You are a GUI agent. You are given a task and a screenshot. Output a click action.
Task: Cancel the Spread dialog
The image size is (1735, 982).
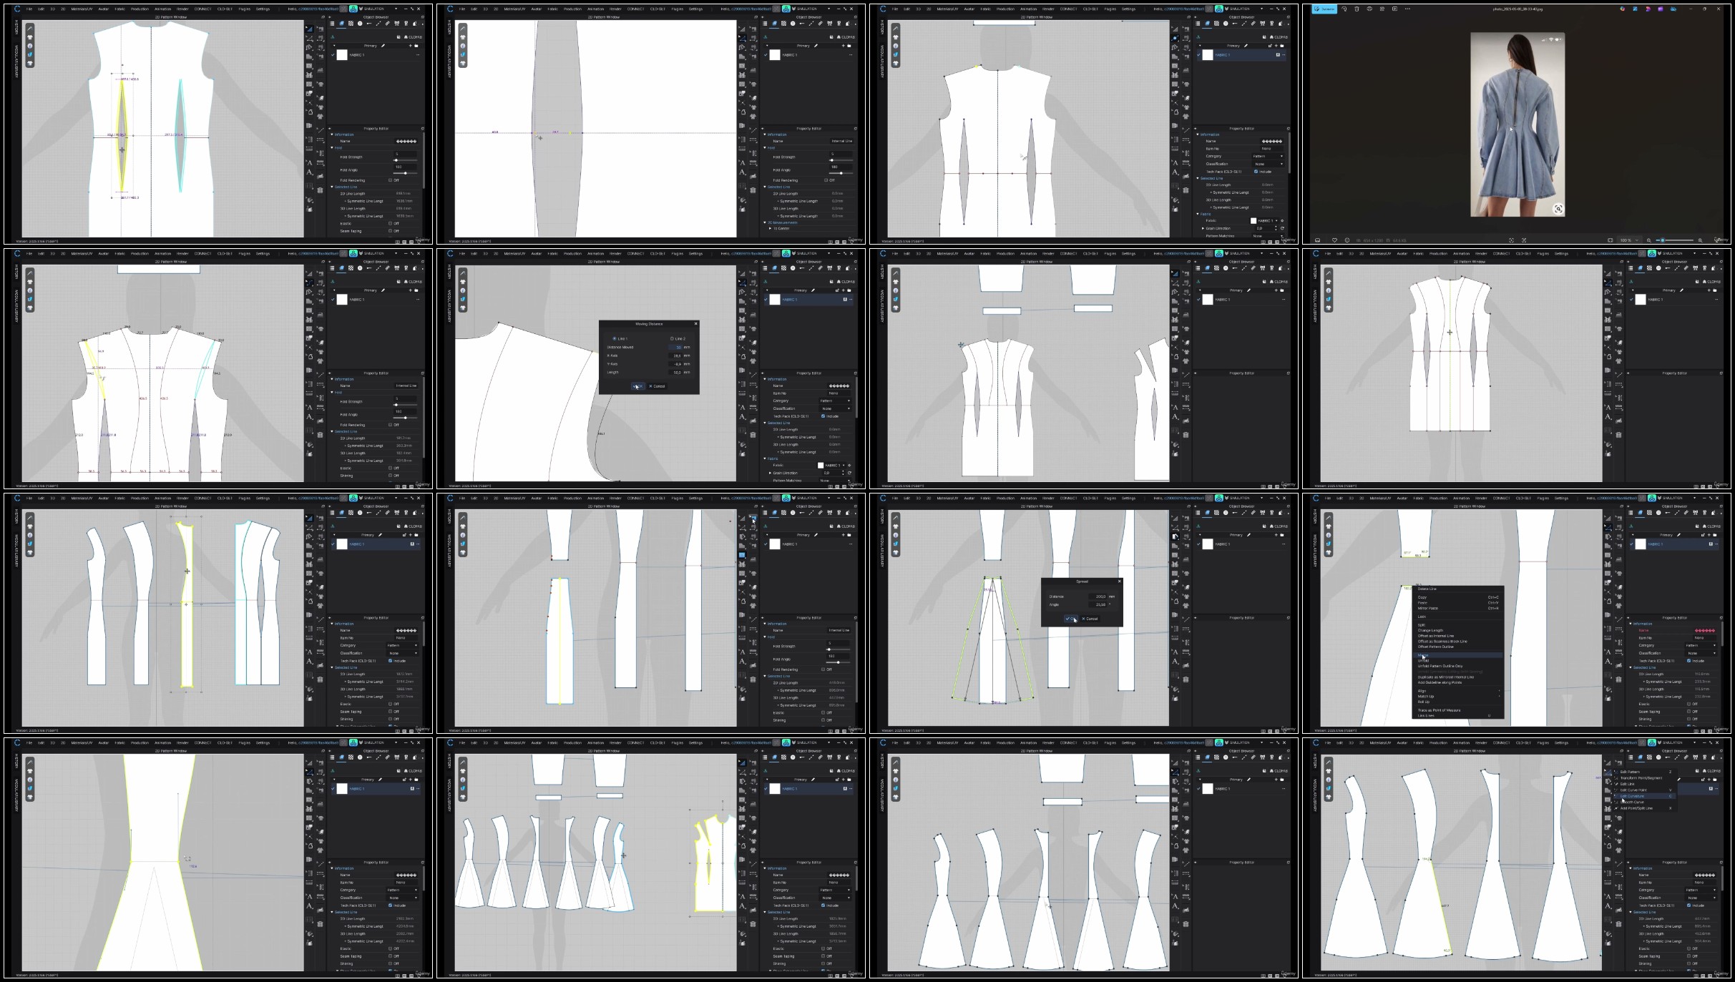[x=1090, y=619]
